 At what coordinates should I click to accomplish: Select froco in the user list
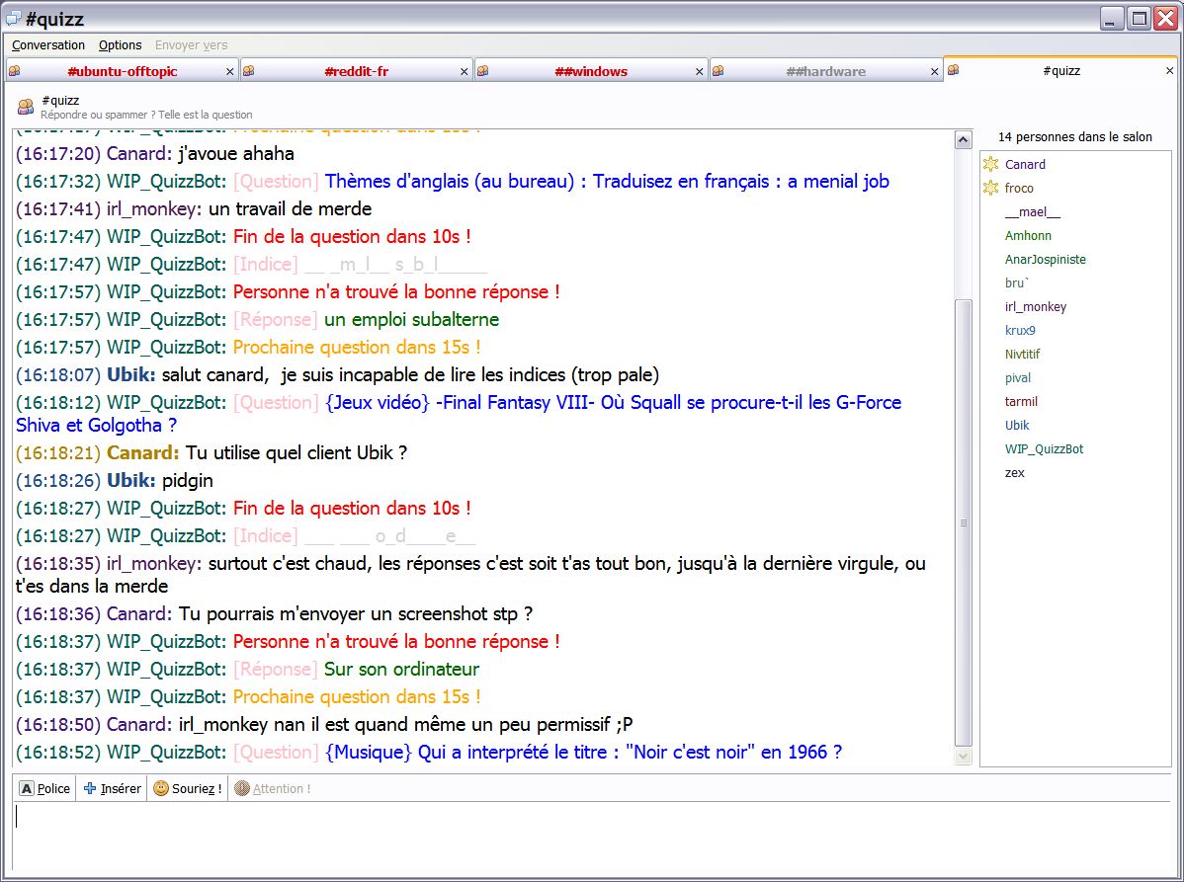(x=1019, y=188)
